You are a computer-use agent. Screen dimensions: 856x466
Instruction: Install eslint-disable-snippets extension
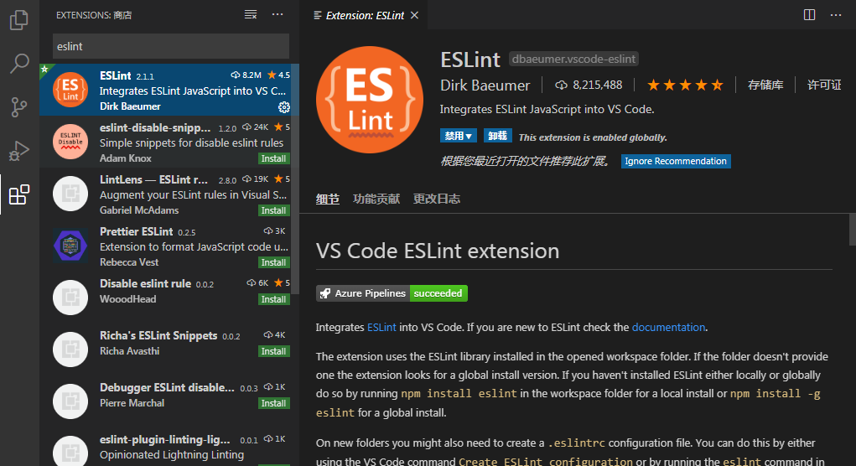click(x=273, y=158)
